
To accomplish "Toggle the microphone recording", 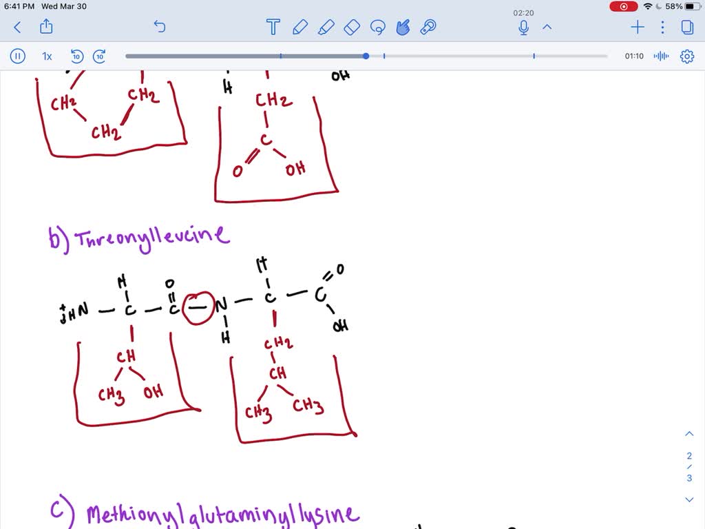I will 523,28.
